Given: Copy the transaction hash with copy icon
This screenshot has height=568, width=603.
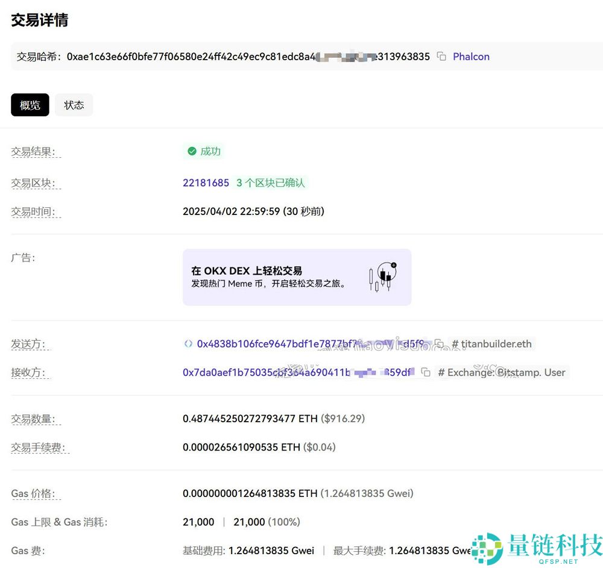Looking at the screenshot, I should point(441,57).
